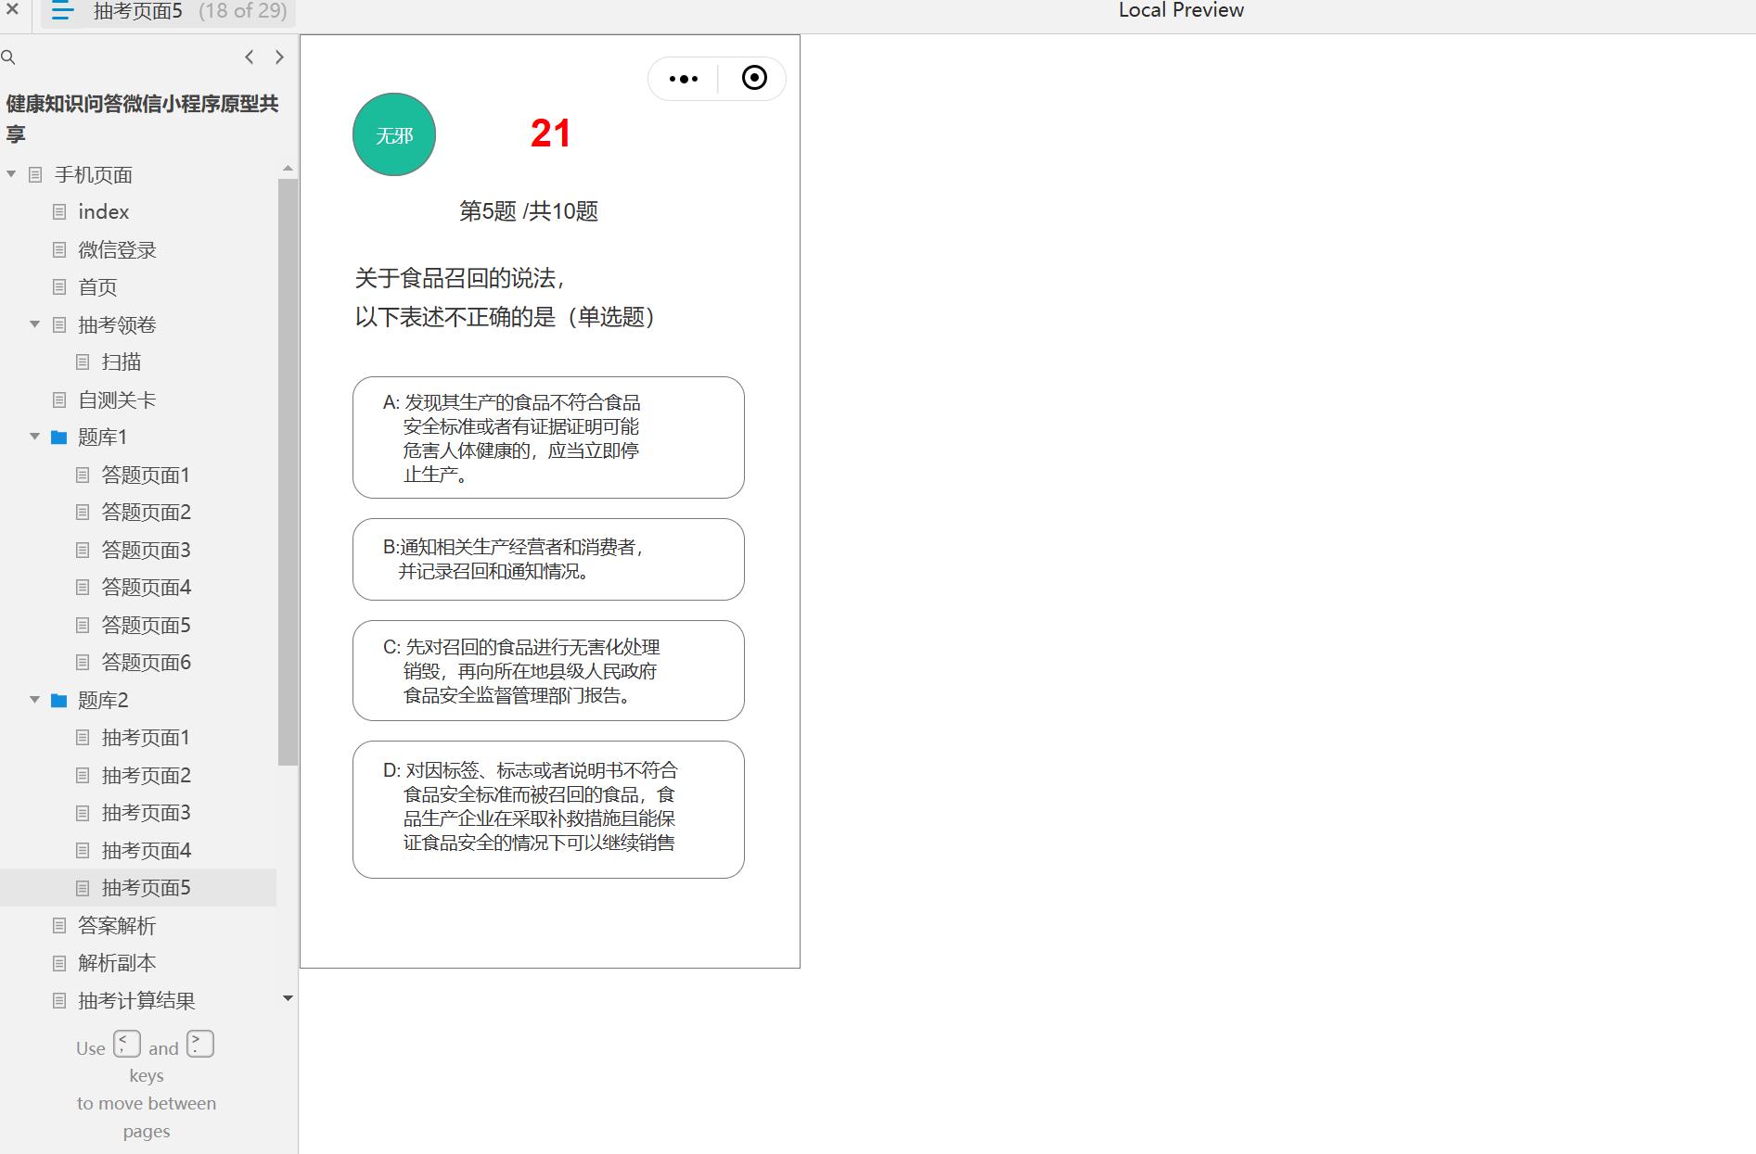Collapse the 题库1 folder arrow
This screenshot has height=1154, width=1756.
[34, 437]
